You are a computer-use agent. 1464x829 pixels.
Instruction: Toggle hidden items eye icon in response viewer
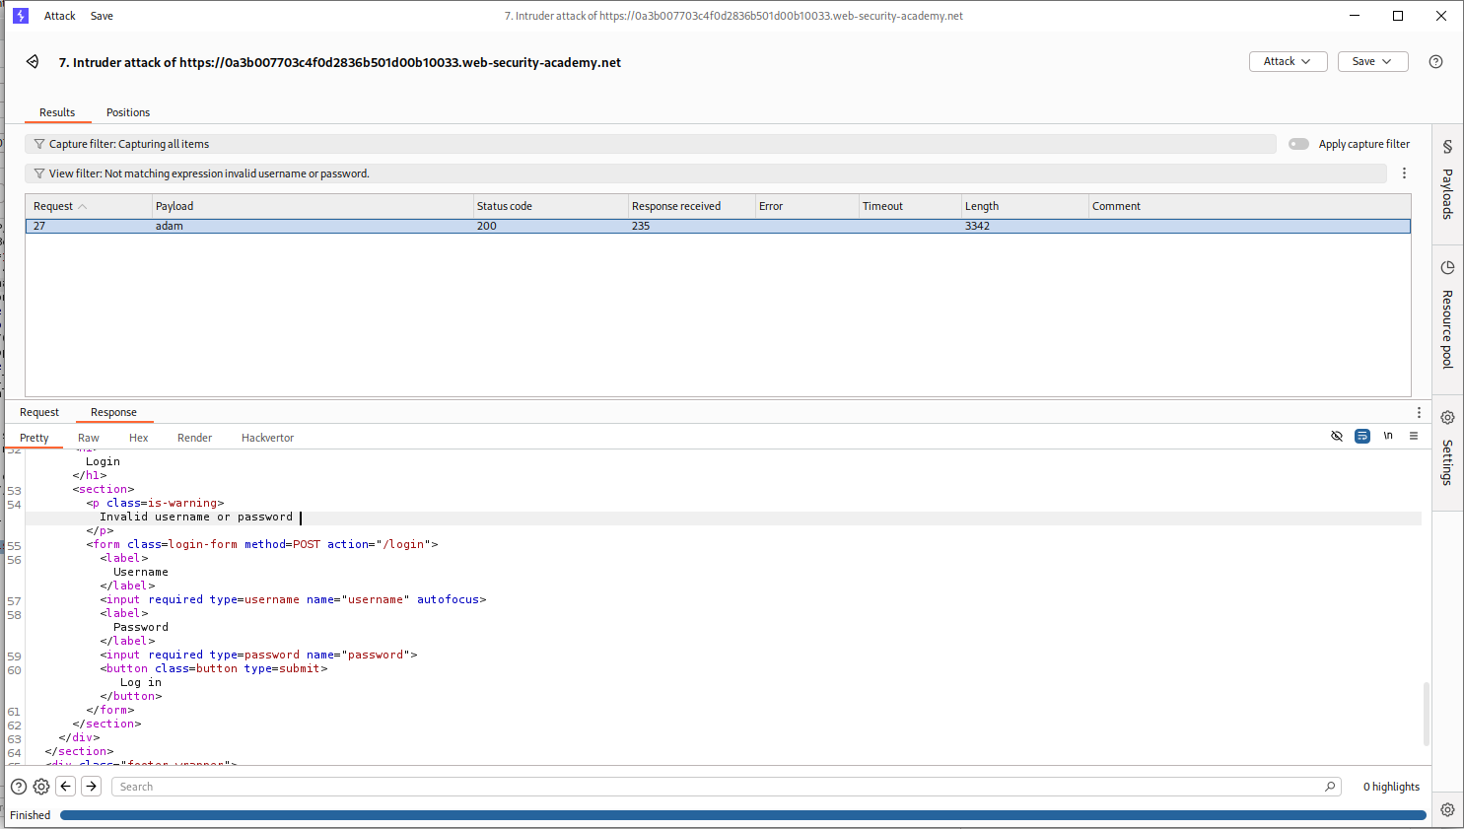[1337, 436]
